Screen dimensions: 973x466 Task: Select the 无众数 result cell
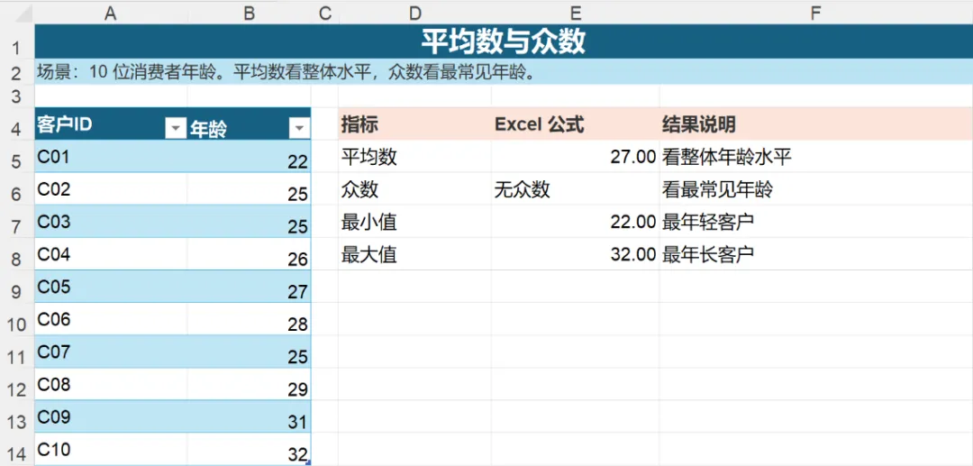pos(575,188)
